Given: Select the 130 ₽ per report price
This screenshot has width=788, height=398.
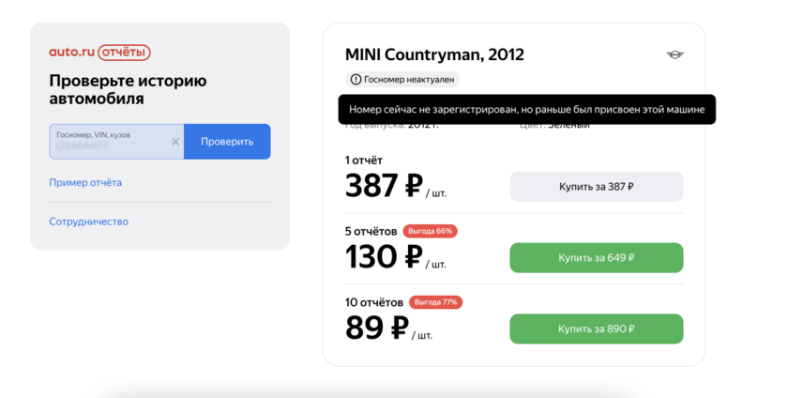Looking at the screenshot, I should point(384,257).
